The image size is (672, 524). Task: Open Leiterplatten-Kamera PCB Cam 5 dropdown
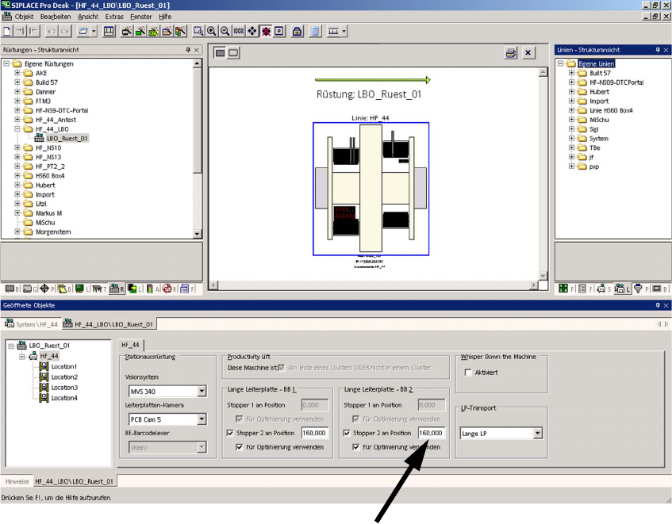pyautogui.click(x=202, y=419)
